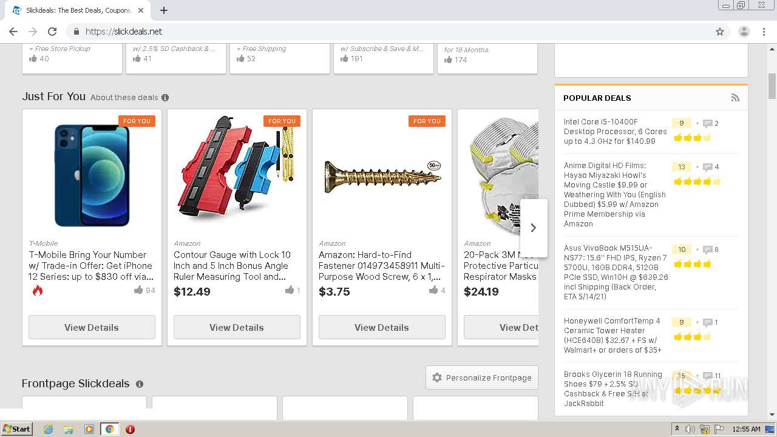Open the Chrome profile avatar

(744, 32)
